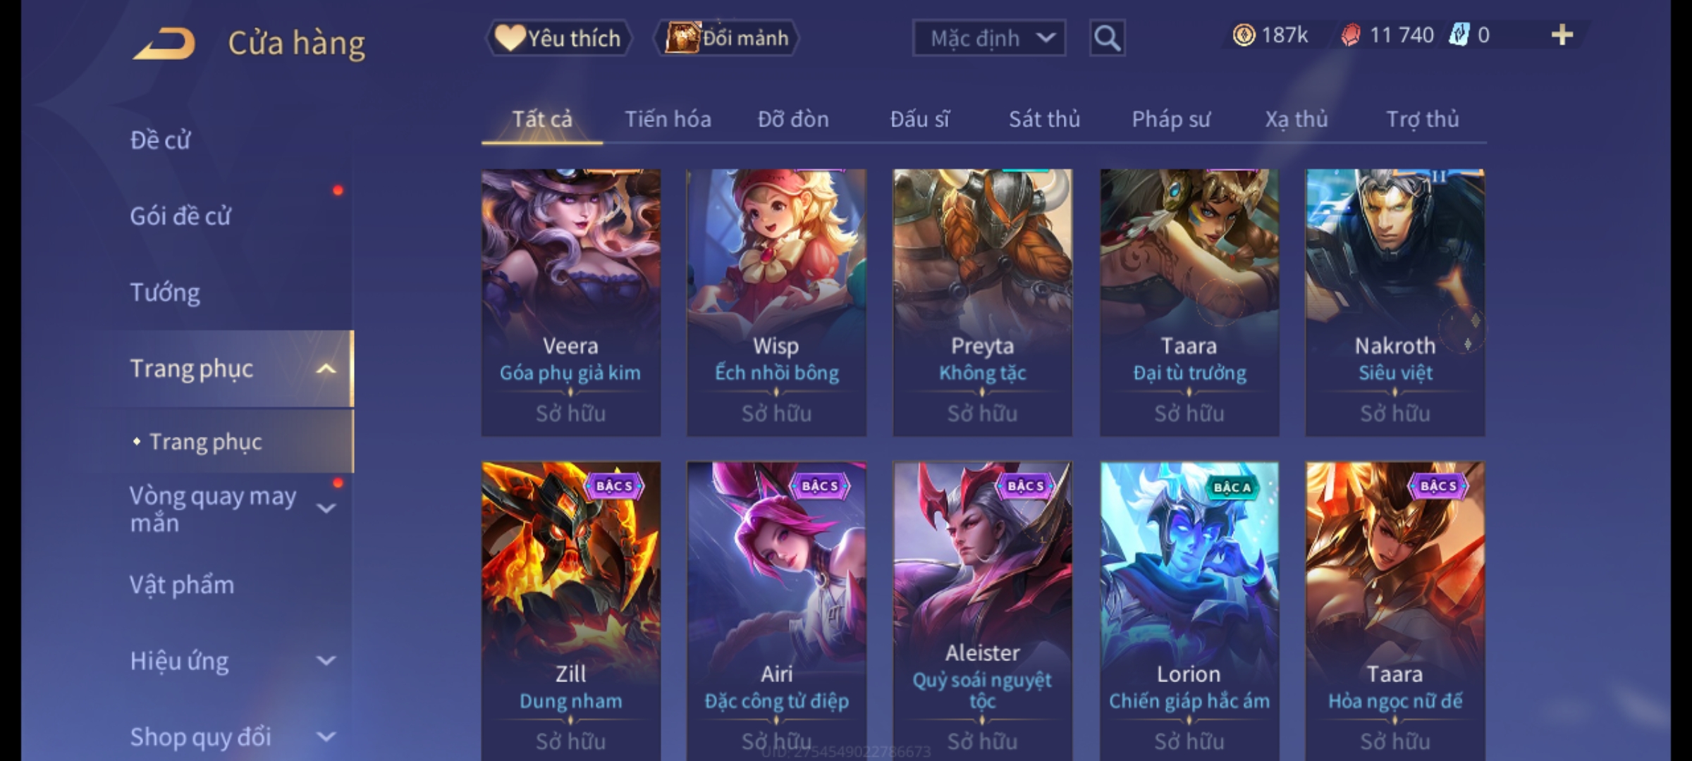Click the gold coin balance icon
Screen dimensions: 1692x761
click(1244, 35)
